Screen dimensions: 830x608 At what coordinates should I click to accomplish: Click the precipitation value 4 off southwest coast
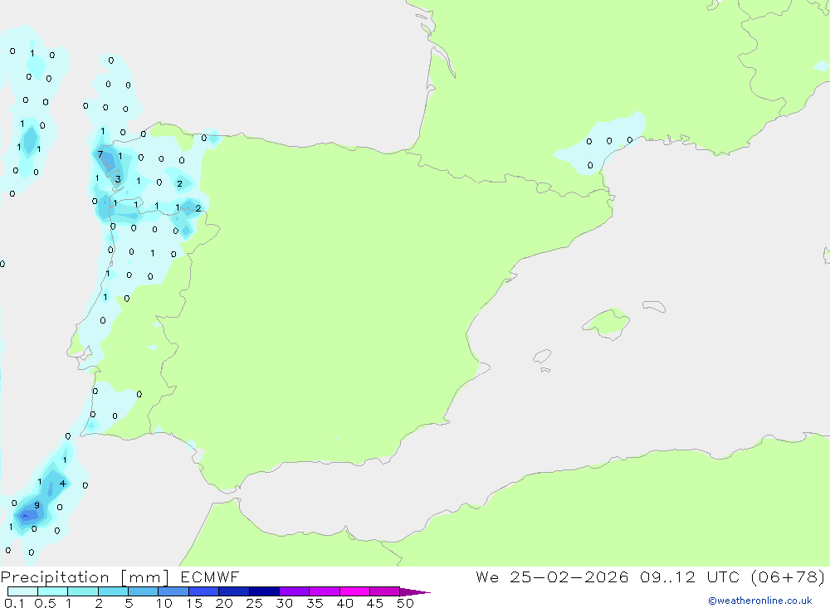pyautogui.click(x=62, y=484)
